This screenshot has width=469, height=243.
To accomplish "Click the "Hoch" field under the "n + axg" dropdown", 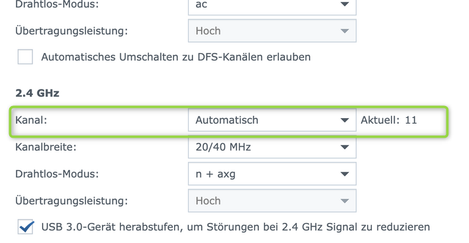I will point(272,200).
